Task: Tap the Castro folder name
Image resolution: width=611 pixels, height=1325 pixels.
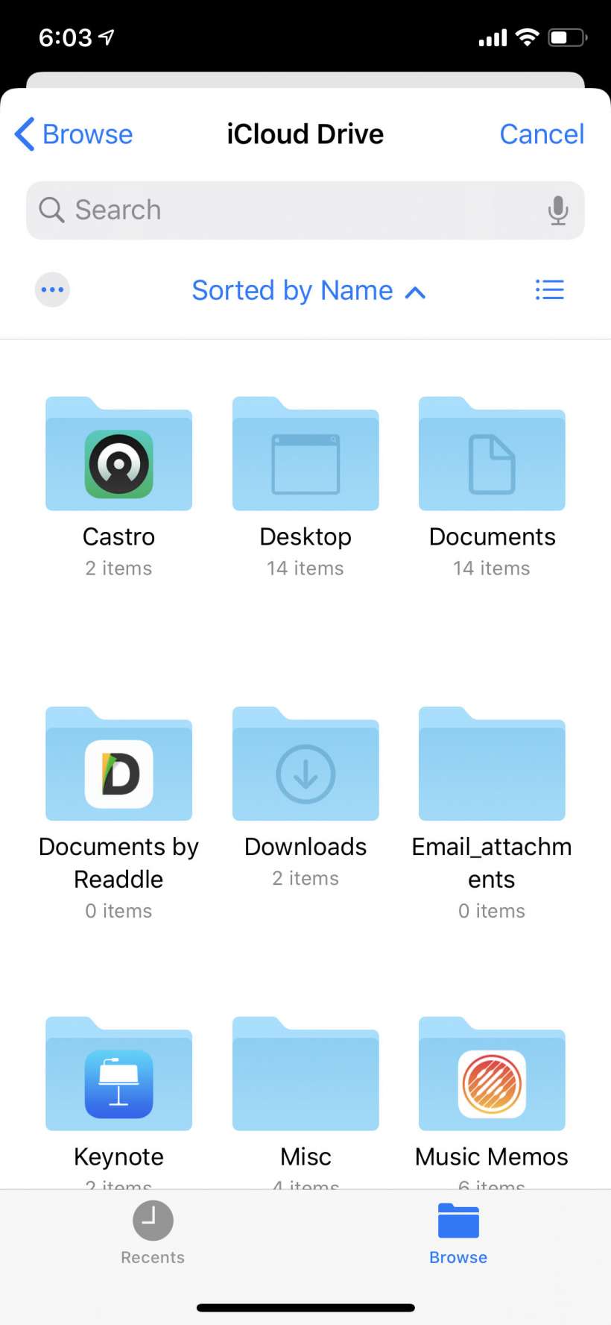Action: 118,536
